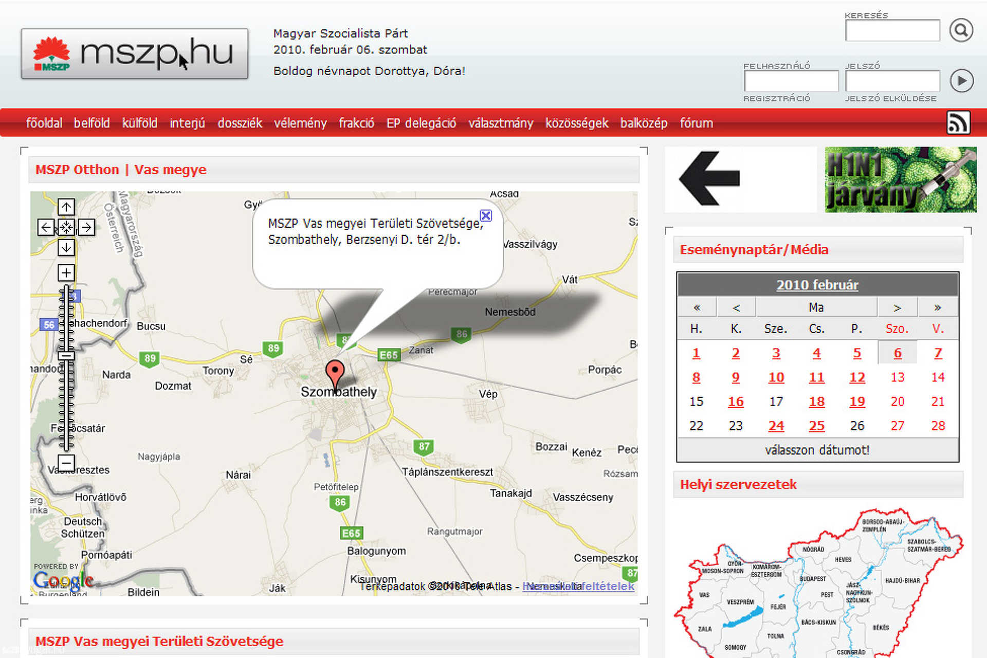Zoom in the map with plus button
The image size is (987, 658).
(x=66, y=272)
